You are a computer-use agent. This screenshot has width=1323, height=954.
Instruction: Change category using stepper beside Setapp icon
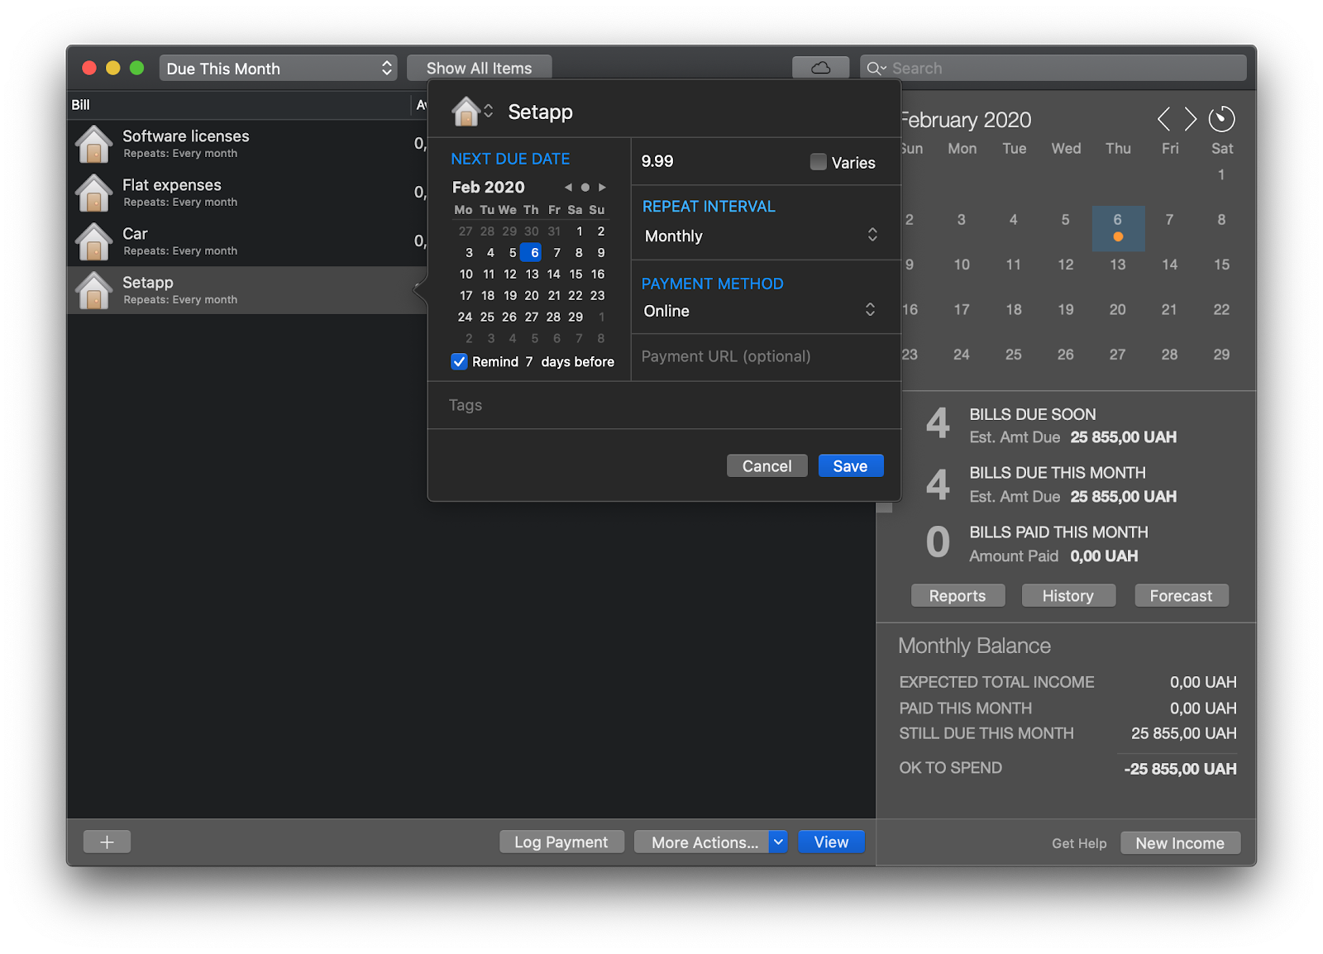(x=489, y=111)
